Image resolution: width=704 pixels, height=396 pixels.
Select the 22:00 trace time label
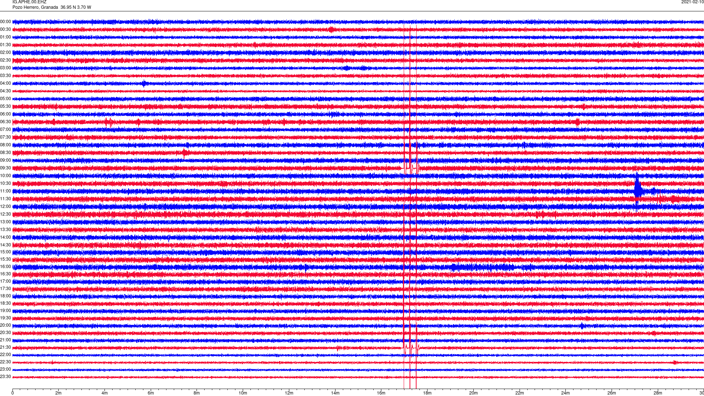(x=5, y=355)
